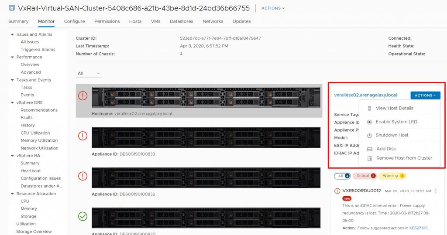Open Tasks under Tasks and Events
The height and width of the screenshot is (235, 447).
pyautogui.click(x=26, y=88)
